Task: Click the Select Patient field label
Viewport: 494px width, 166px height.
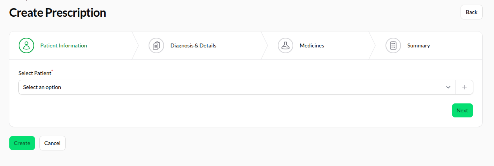Action: 35,73
